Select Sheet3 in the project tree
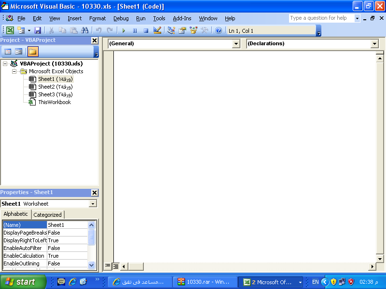This screenshot has width=386, height=289. coord(55,94)
